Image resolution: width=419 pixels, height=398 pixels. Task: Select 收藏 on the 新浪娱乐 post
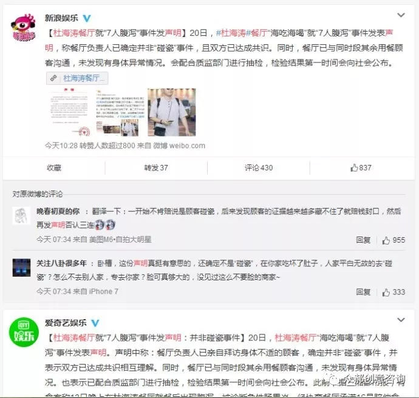(54, 168)
